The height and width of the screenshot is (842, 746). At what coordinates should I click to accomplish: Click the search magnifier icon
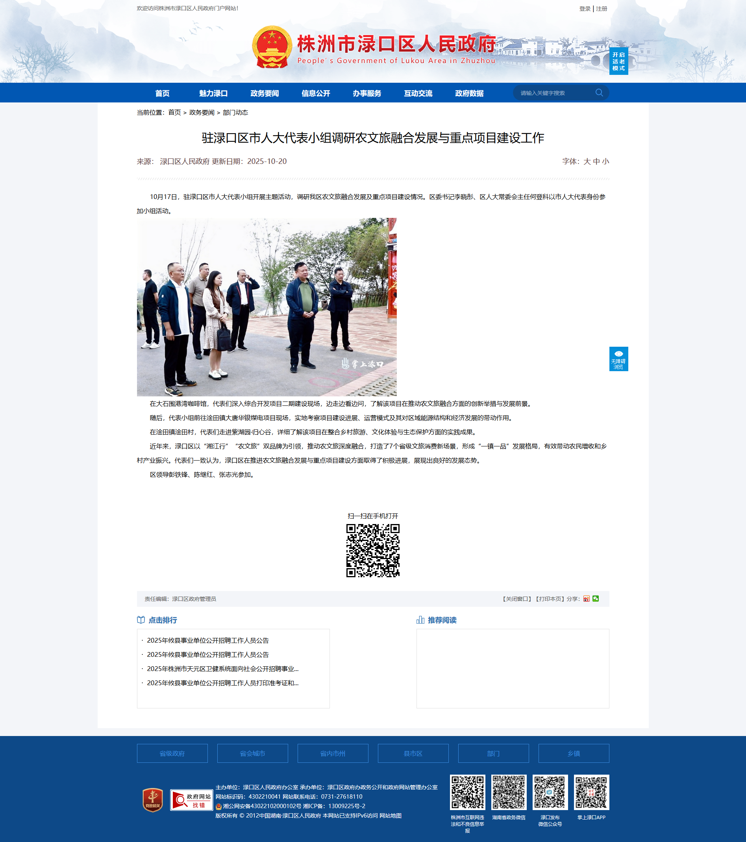599,93
